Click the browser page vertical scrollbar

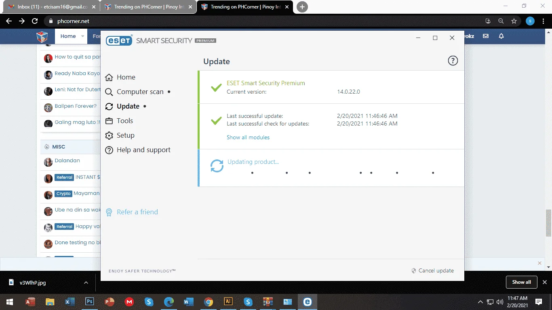tap(548, 223)
